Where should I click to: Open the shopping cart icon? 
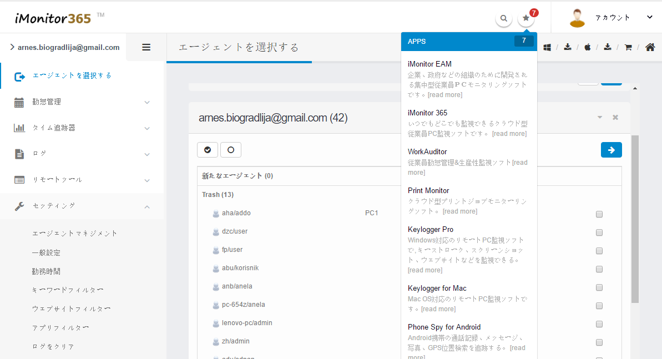(x=628, y=47)
